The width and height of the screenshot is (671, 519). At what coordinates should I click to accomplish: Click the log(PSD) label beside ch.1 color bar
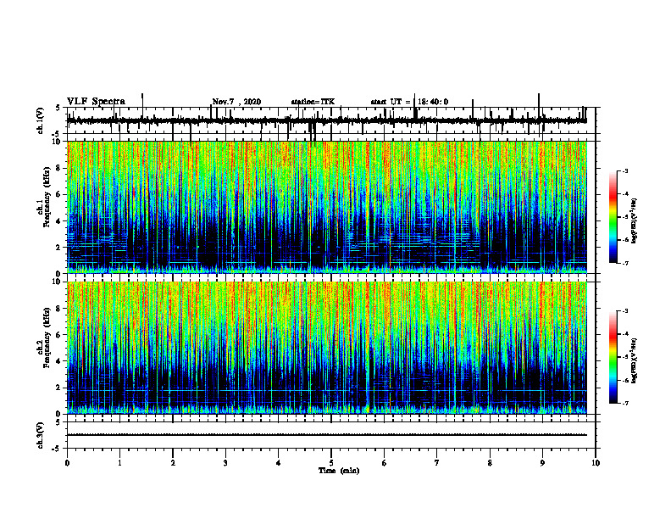[x=635, y=221]
